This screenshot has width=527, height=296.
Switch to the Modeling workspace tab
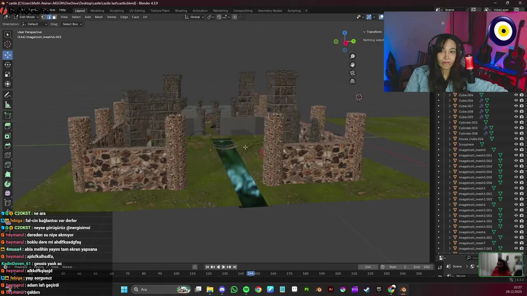[97, 11]
